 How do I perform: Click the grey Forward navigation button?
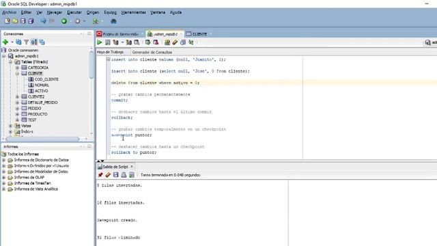point(77,21)
